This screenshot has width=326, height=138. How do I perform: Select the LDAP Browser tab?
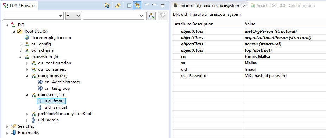(20, 6)
